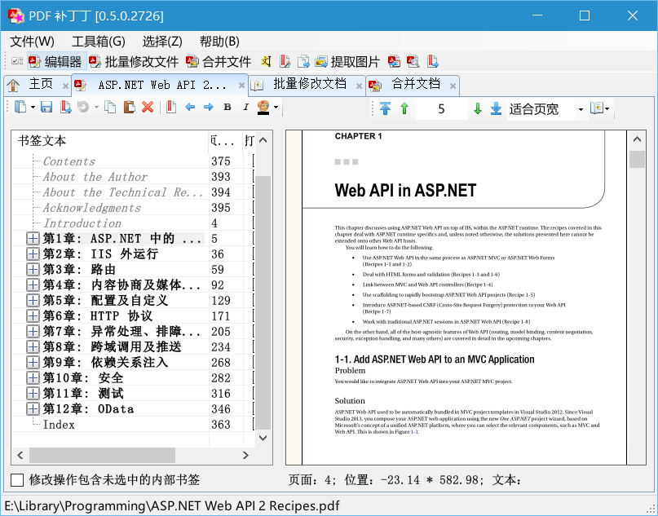The width and height of the screenshot is (658, 516).
Task: Jump to last page with the blue down arrow
Action: [496, 108]
